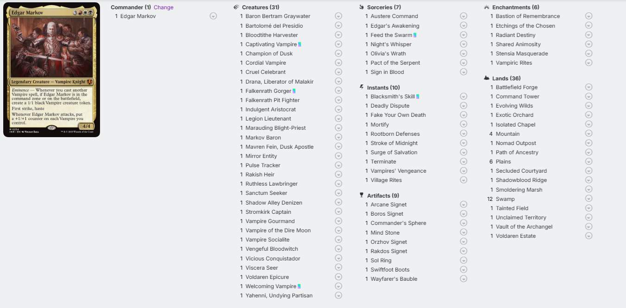Viewport: 626px width, 308px height.
Task: Open the dropdown next to Mirror Entity
Action: pyautogui.click(x=338, y=156)
